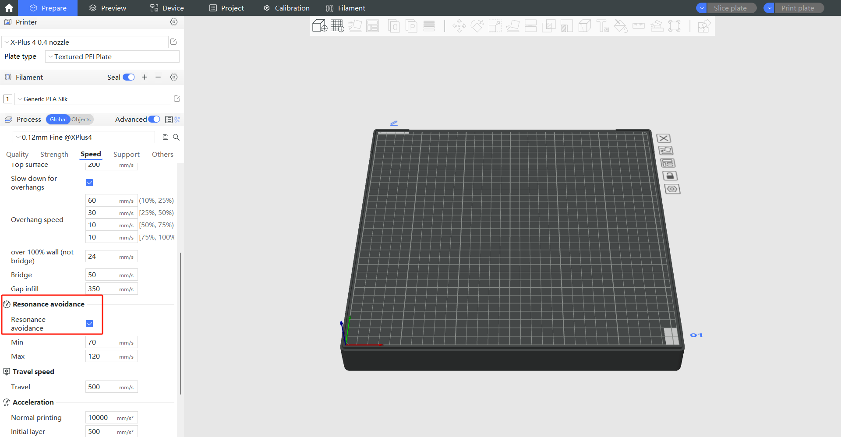Click the plate arrange icon beside bed

tap(668, 163)
